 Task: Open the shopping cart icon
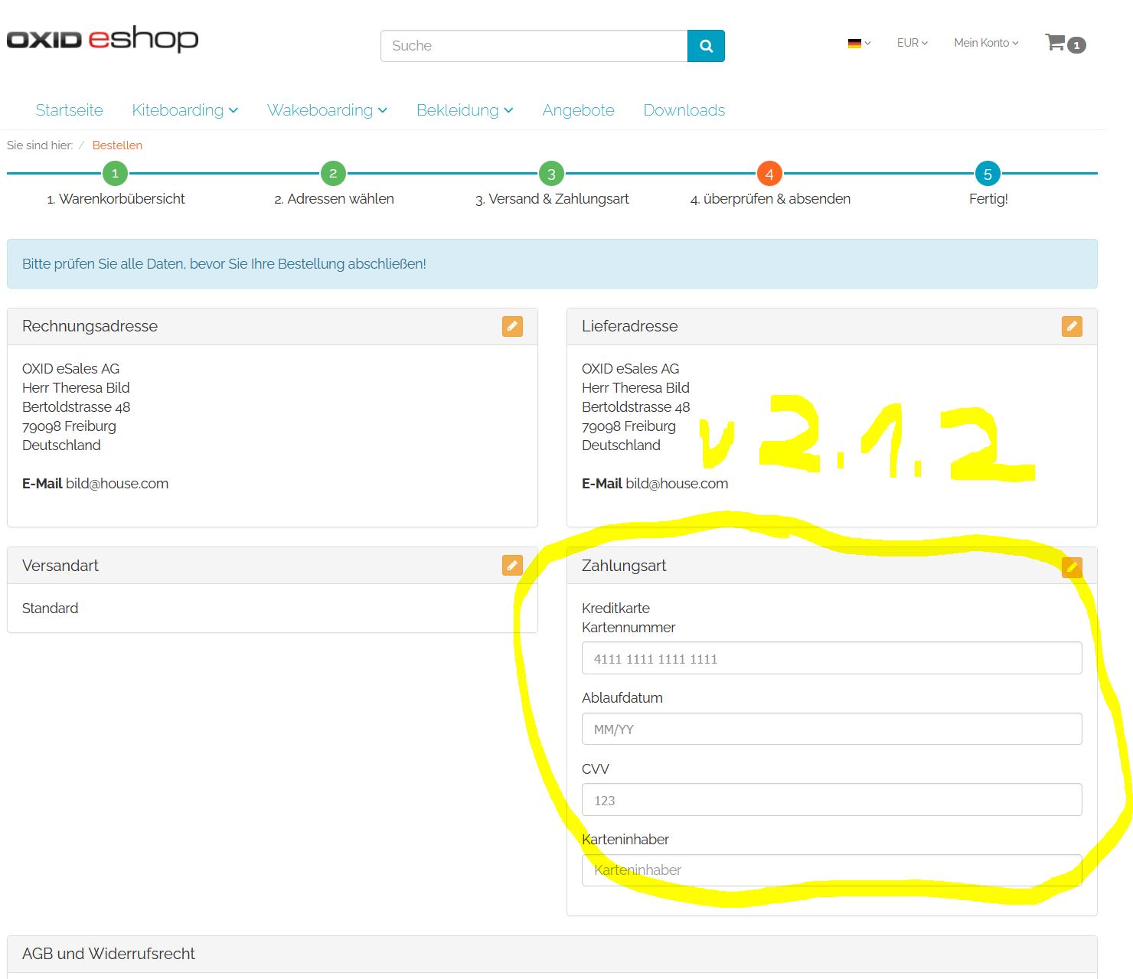click(1056, 43)
